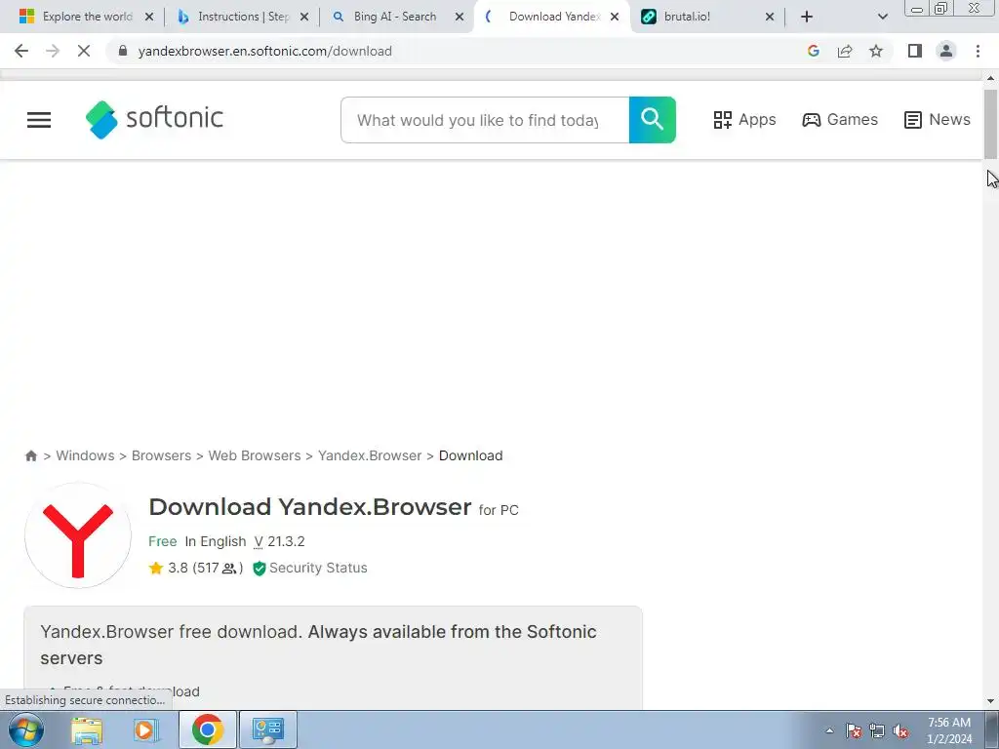This screenshot has height=749, width=999.
Task: Open the browser side panel
Action: pos(915,51)
